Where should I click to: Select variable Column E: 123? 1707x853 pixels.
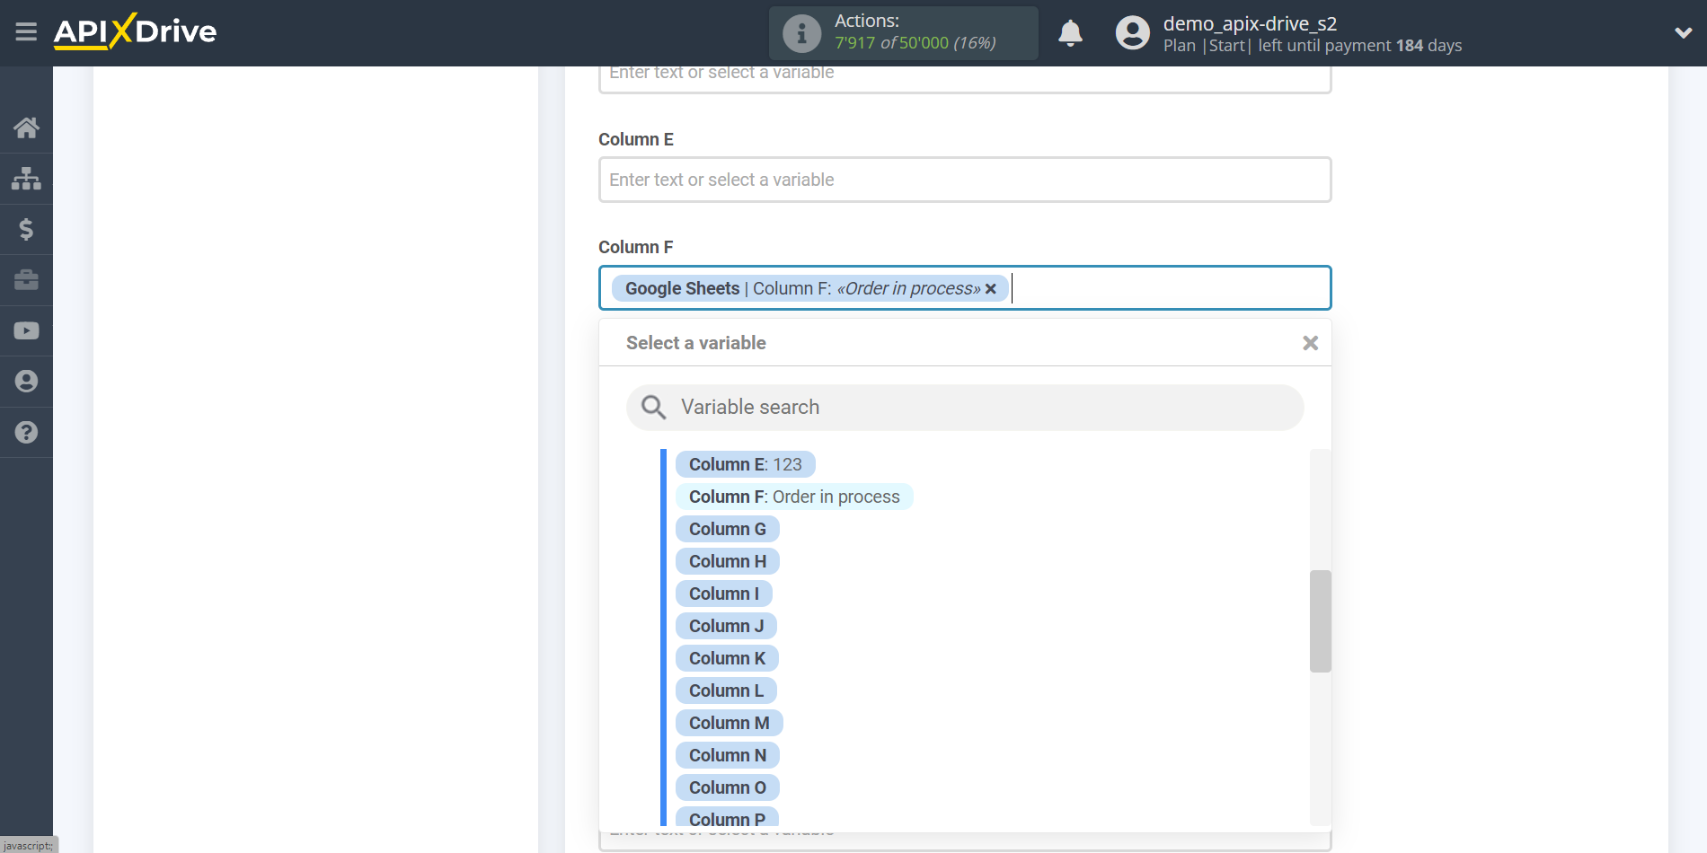click(x=745, y=464)
